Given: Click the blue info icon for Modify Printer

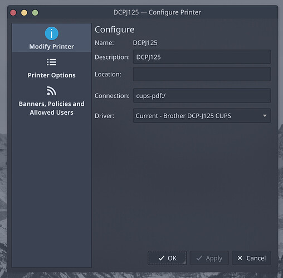Looking at the screenshot, I should click(52, 33).
